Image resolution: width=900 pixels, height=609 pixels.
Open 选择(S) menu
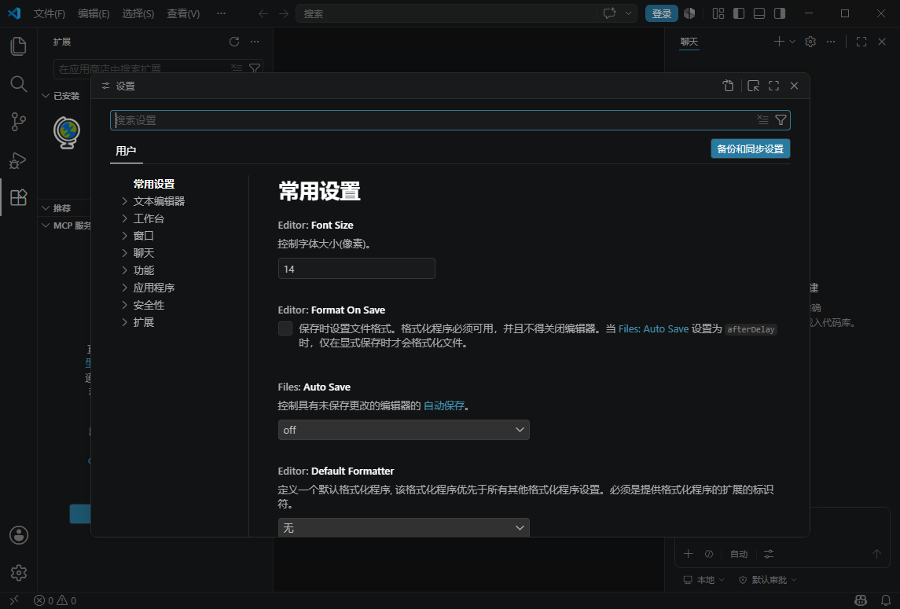pyautogui.click(x=138, y=13)
